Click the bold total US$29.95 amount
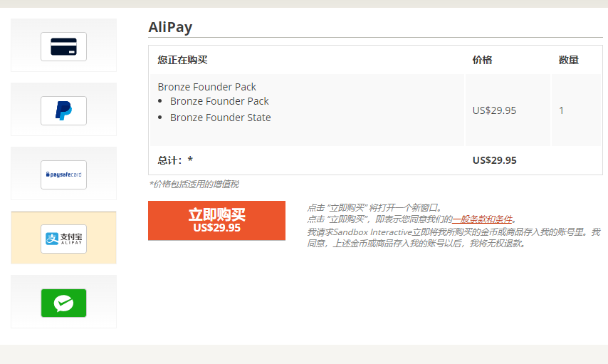The height and width of the screenshot is (364, 608). (x=494, y=160)
